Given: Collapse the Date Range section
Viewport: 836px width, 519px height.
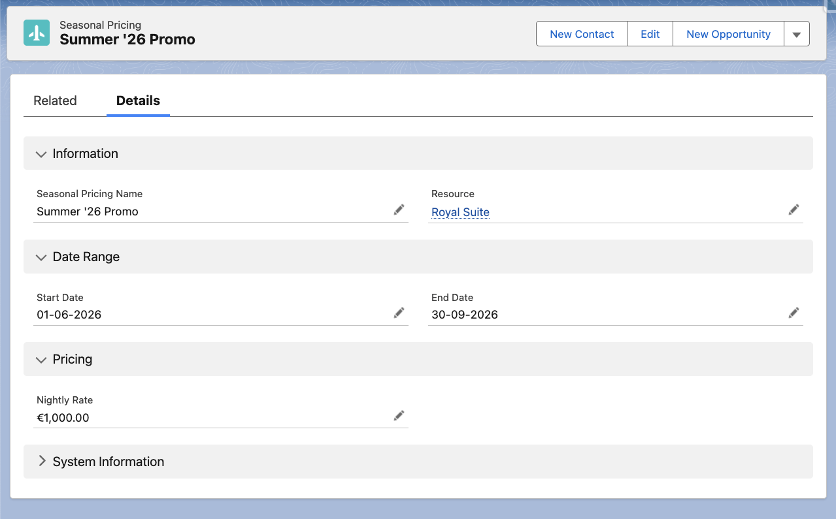Looking at the screenshot, I should 41,257.
